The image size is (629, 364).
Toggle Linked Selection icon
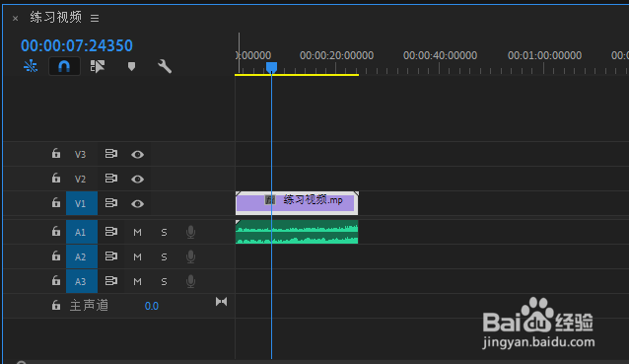98,66
